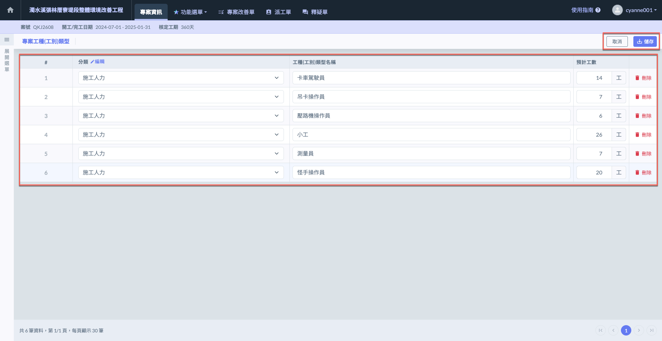This screenshot has width=662, height=341.
Task: Open the help guide question mark icon
Action: pyautogui.click(x=598, y=10)
